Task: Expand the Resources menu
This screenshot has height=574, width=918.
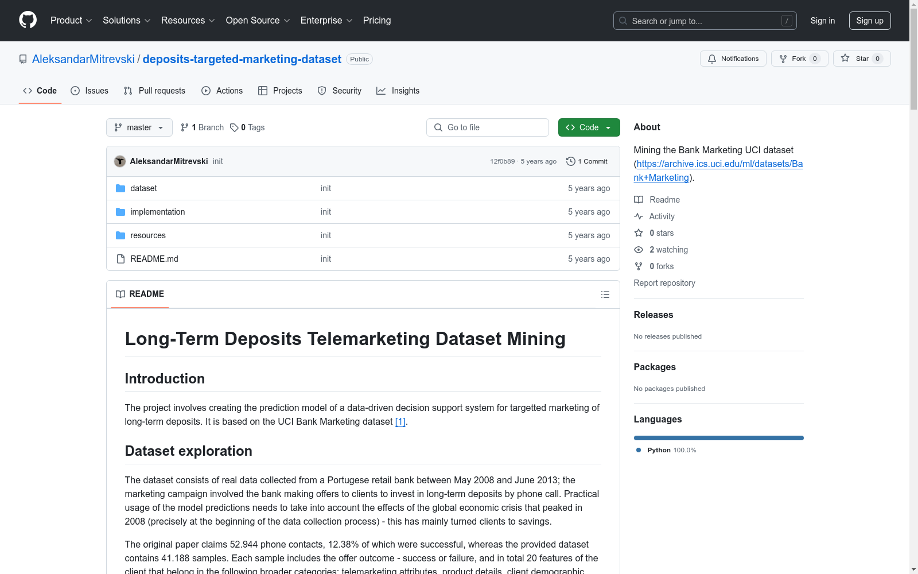Action: click(188, 21)
